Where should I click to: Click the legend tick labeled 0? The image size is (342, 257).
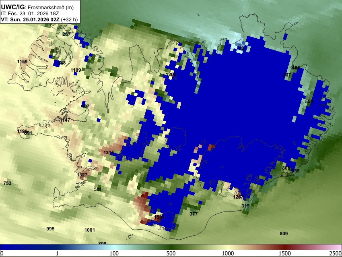[x=2, y=253]
